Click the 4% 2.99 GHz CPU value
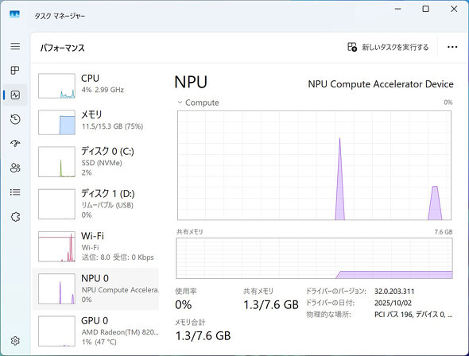The image size is (469, 356). tap(103, 90)
